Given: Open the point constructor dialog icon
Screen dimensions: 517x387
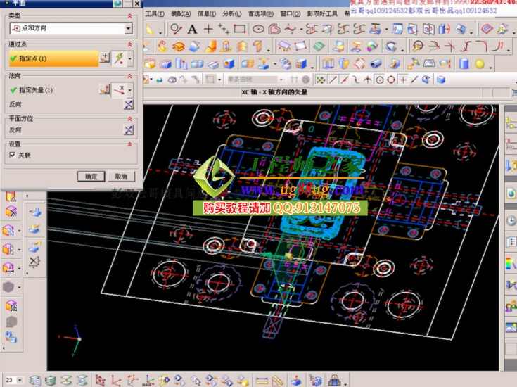Looking at the screenshot, I should [106, 58].
